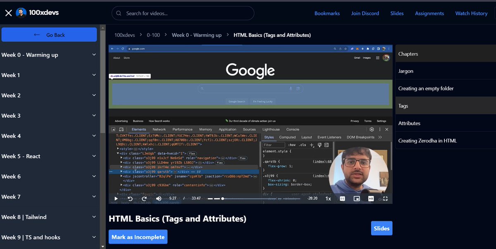Mute the video using the speaker icon
The width and height of the screenshot is (496, 249).
159,199
